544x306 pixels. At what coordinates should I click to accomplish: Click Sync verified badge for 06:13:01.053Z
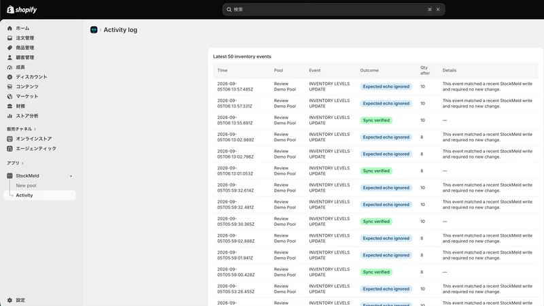click(376, 171)
